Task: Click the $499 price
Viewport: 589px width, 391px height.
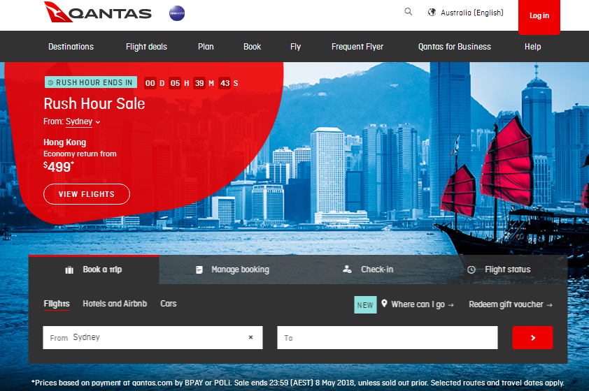Action: (59, 167)
